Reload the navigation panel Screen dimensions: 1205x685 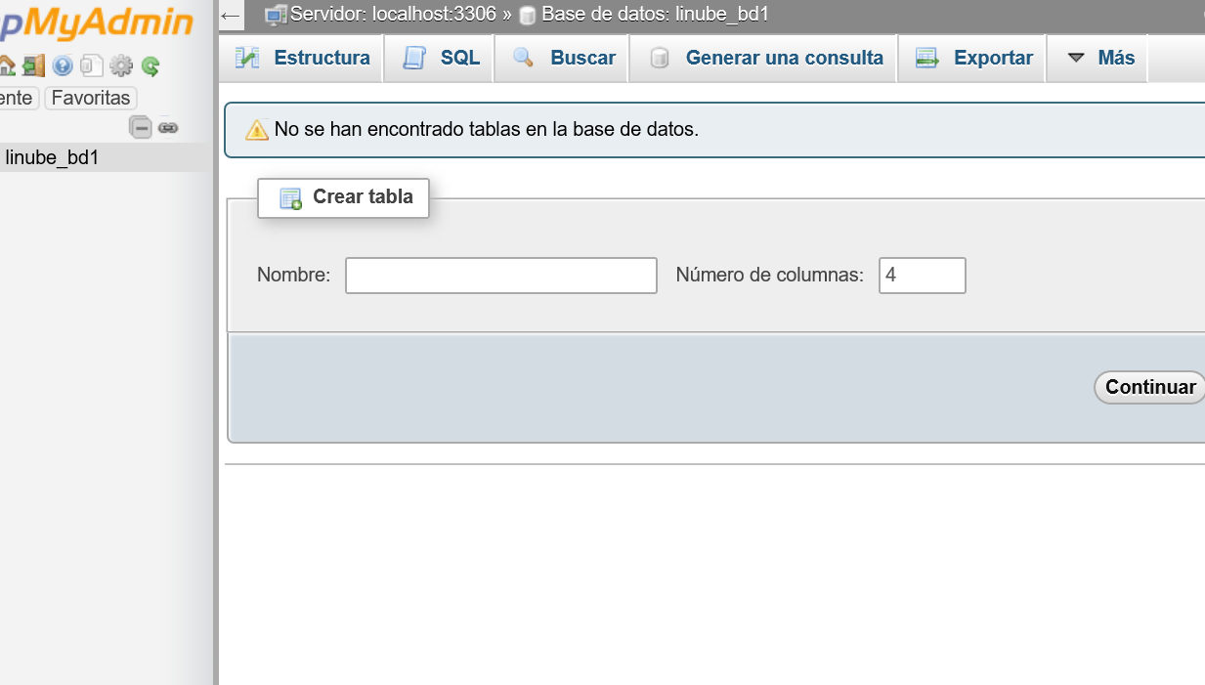pos(150,65)
